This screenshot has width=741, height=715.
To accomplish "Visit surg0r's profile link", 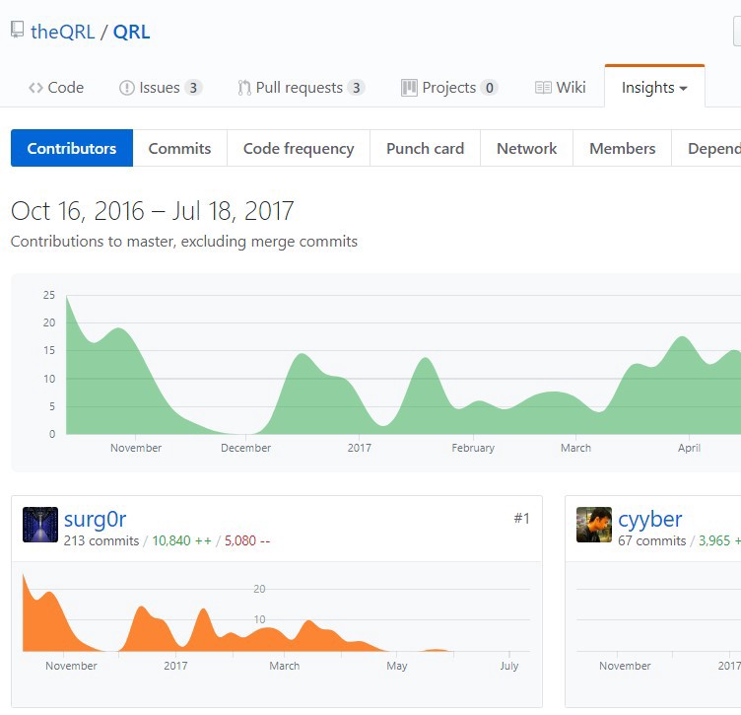I will coord(95,519).
